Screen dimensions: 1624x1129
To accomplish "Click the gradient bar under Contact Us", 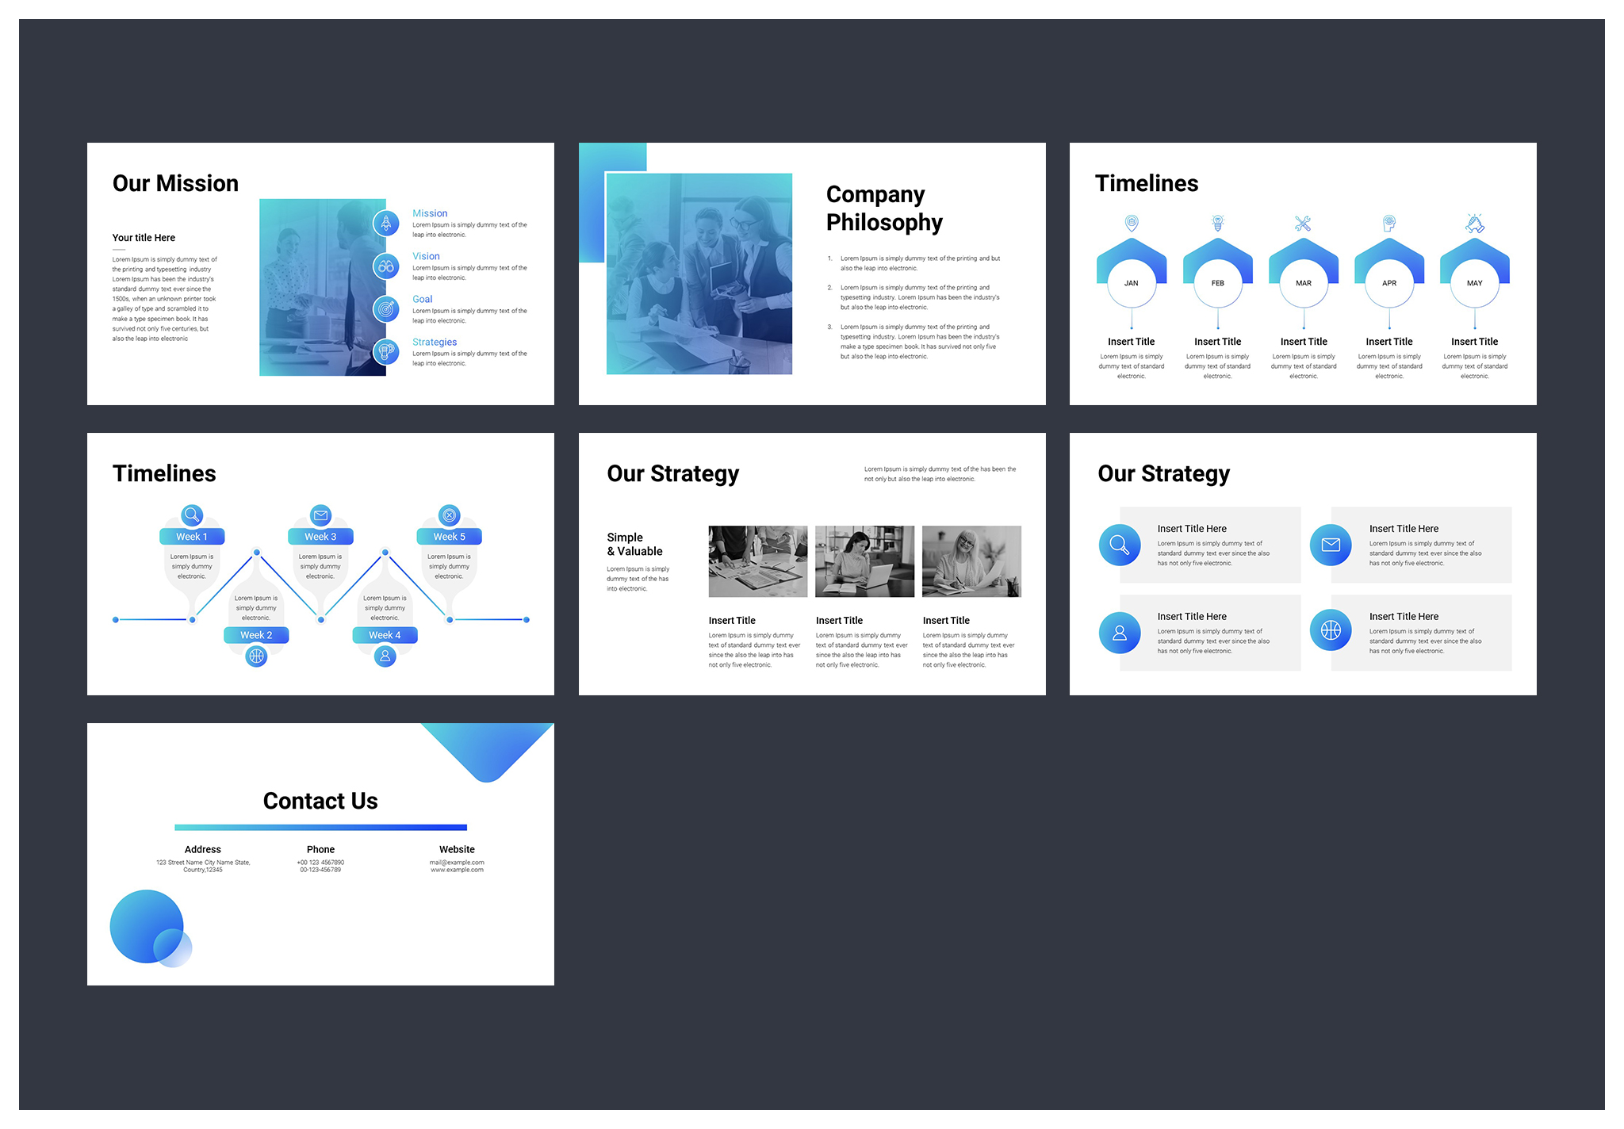I will (320, 826).
